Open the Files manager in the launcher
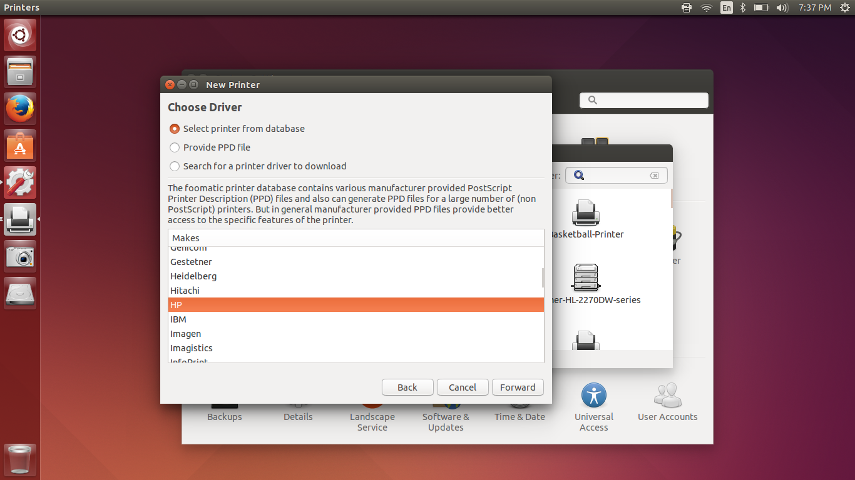 point(20,72)
